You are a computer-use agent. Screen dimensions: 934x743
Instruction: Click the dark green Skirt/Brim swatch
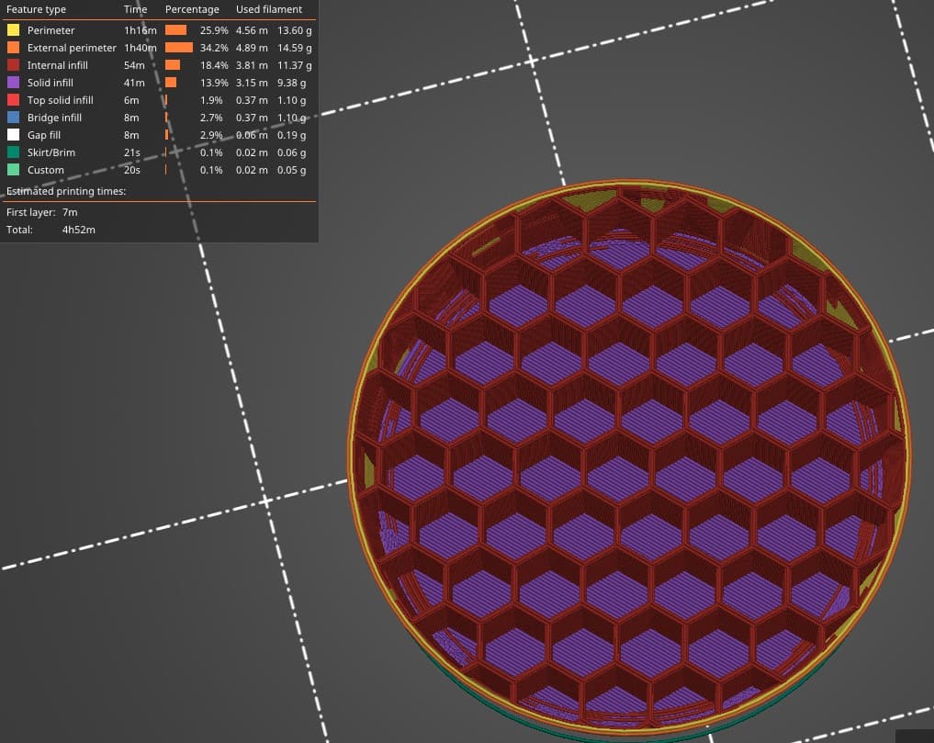[13, 152]
